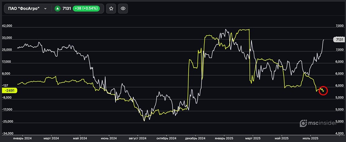This screenshot has width=346, height=142.
Task: Click the 7131 current price in header
Action: point(67,9)
